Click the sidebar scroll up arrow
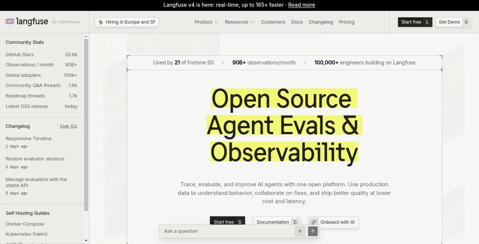 click(86, 37)
